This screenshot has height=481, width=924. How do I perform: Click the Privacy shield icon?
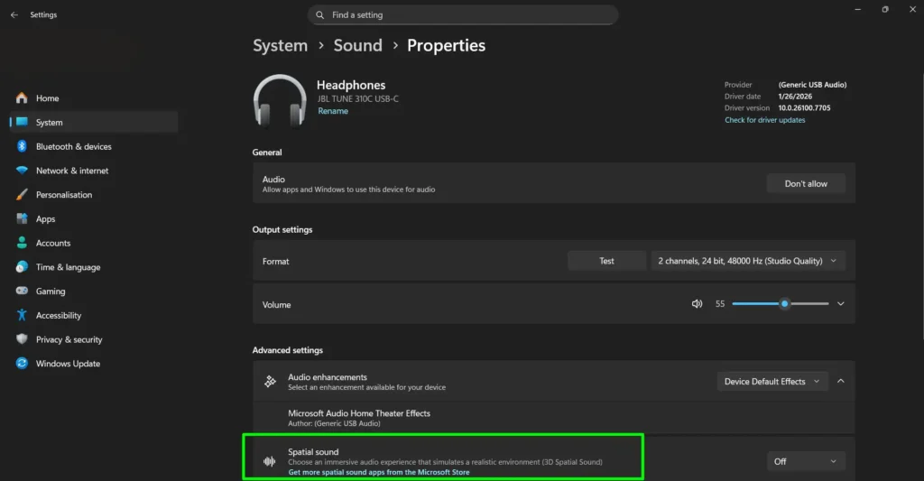(22, 339)
